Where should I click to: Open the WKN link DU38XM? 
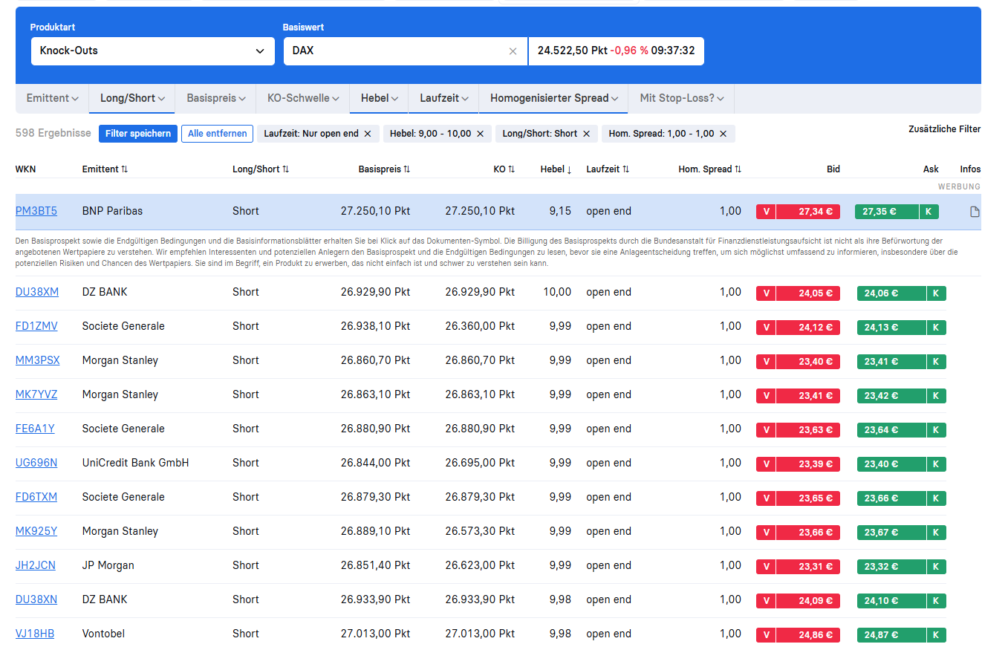37,292
